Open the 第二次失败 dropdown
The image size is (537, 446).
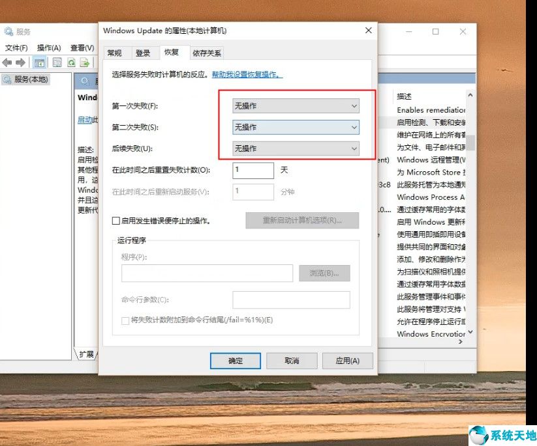296,128
